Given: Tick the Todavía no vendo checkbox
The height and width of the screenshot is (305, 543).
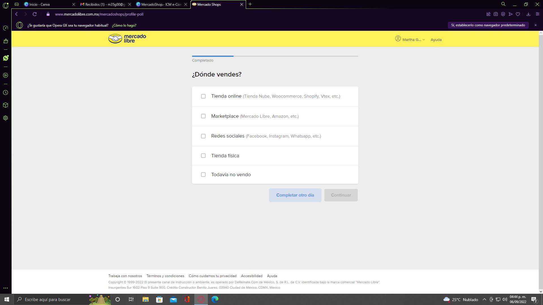Looking at the screenshot, I should 203,175.
